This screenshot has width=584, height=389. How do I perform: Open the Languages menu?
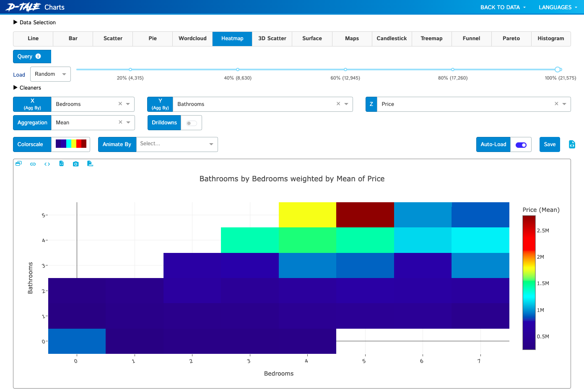click(x=558, y=7)
